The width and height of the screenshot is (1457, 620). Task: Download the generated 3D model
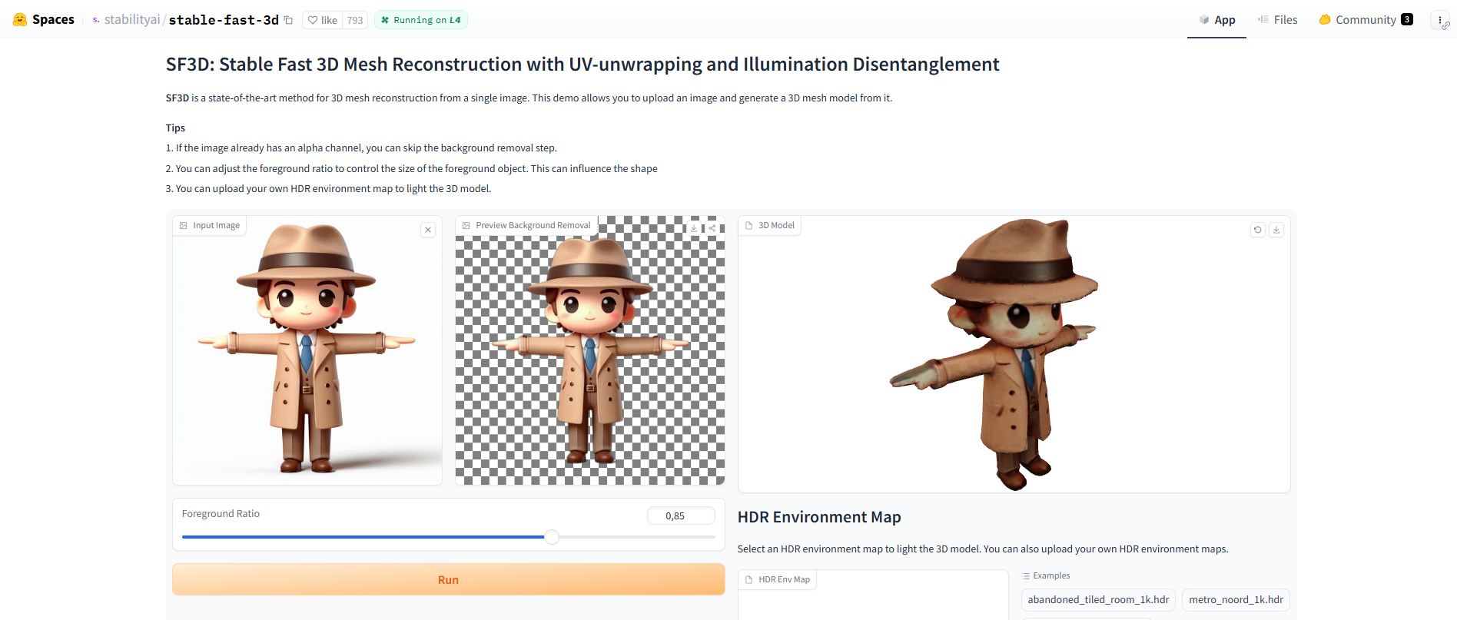pyautogui.click(x=1276, y=230)
